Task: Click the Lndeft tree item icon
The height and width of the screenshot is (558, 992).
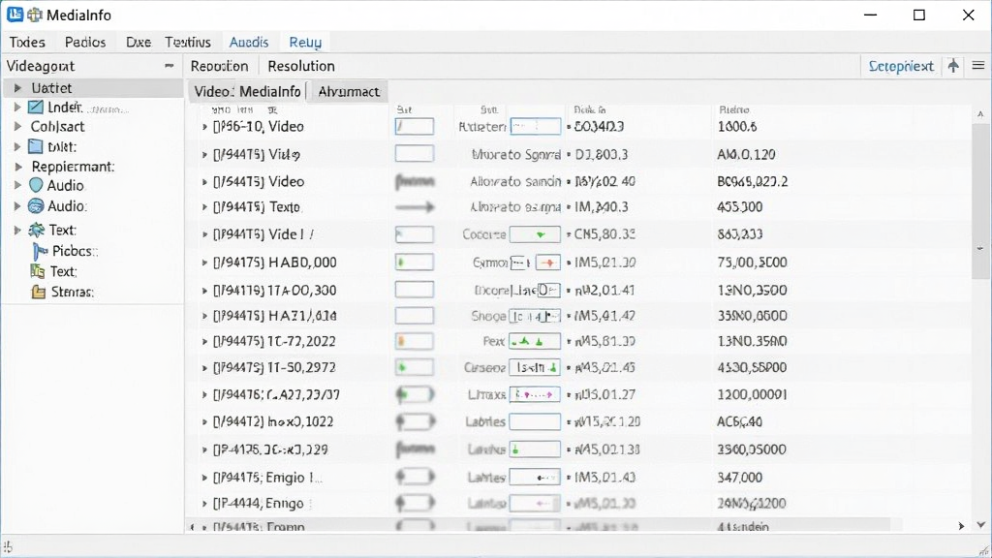Action: tap(36, 108)
